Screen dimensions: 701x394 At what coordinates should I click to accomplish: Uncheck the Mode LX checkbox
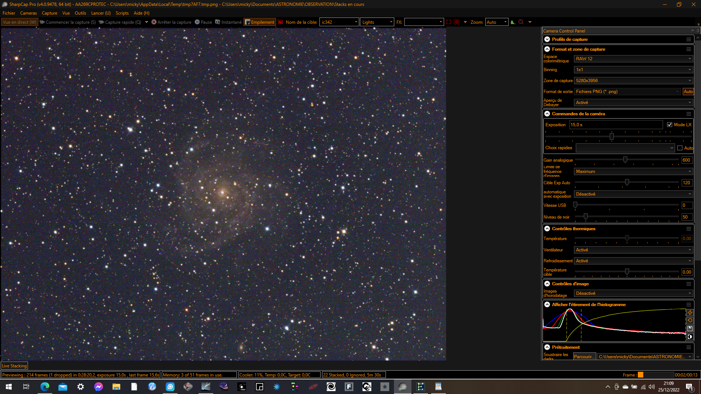click(x=670, y=125)
